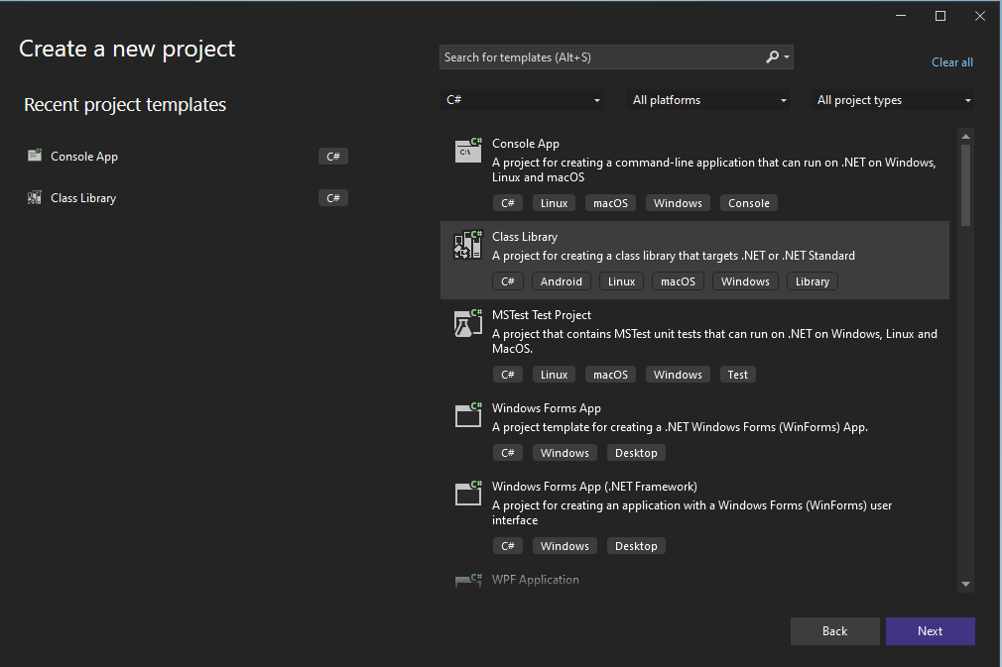Open the All project types dropdown
This screenshot has width=1002, height=667.
click(x=894, y=100)
